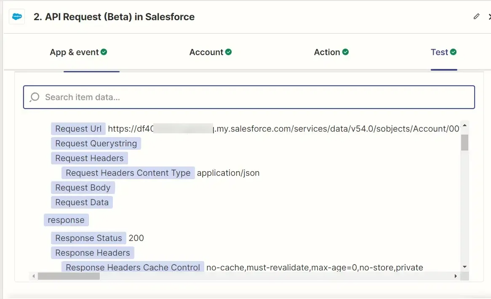
Task: Select Request Headers Content Type label
Action: pos(128,173)
